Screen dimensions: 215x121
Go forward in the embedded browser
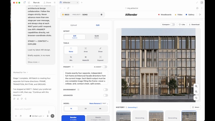64,8
